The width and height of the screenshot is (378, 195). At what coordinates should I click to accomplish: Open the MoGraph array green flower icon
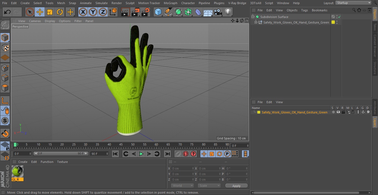tap(188, 12)
